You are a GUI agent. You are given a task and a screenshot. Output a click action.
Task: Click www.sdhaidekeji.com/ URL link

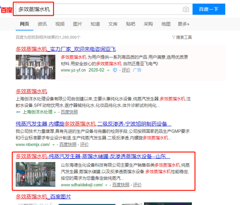(82, 185)
